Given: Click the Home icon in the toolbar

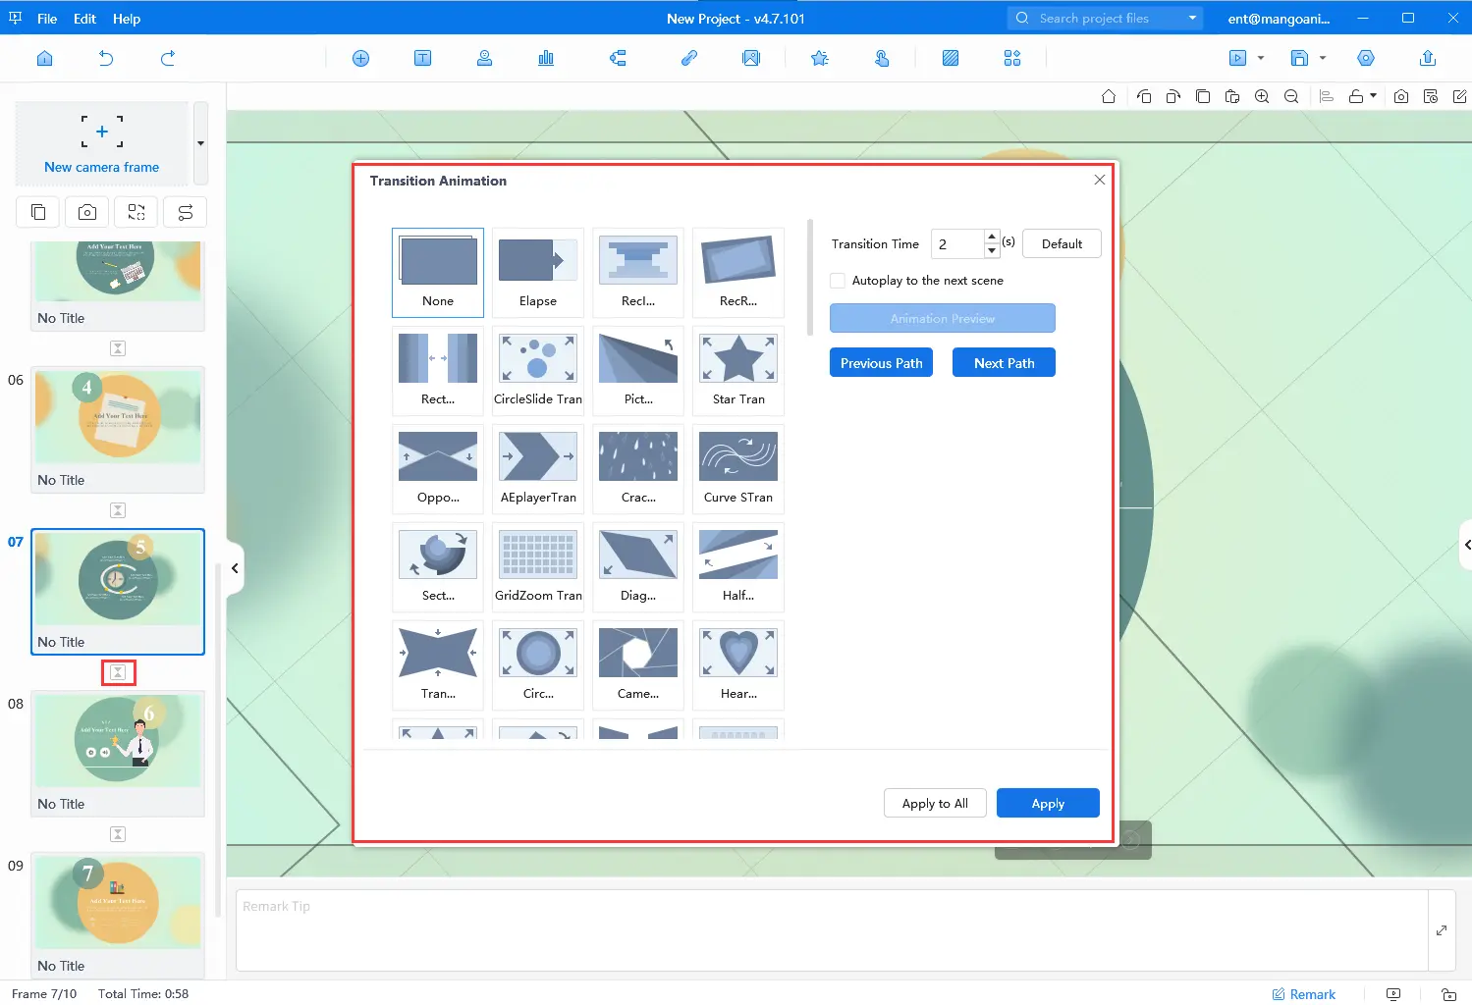Looking at the screenshot, I should point(44,59).
